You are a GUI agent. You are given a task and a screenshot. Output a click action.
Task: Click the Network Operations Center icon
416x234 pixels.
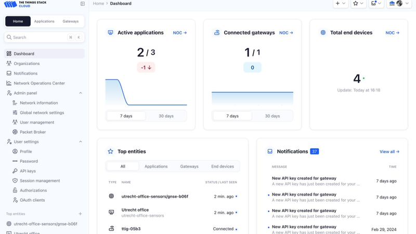(9, 83)
